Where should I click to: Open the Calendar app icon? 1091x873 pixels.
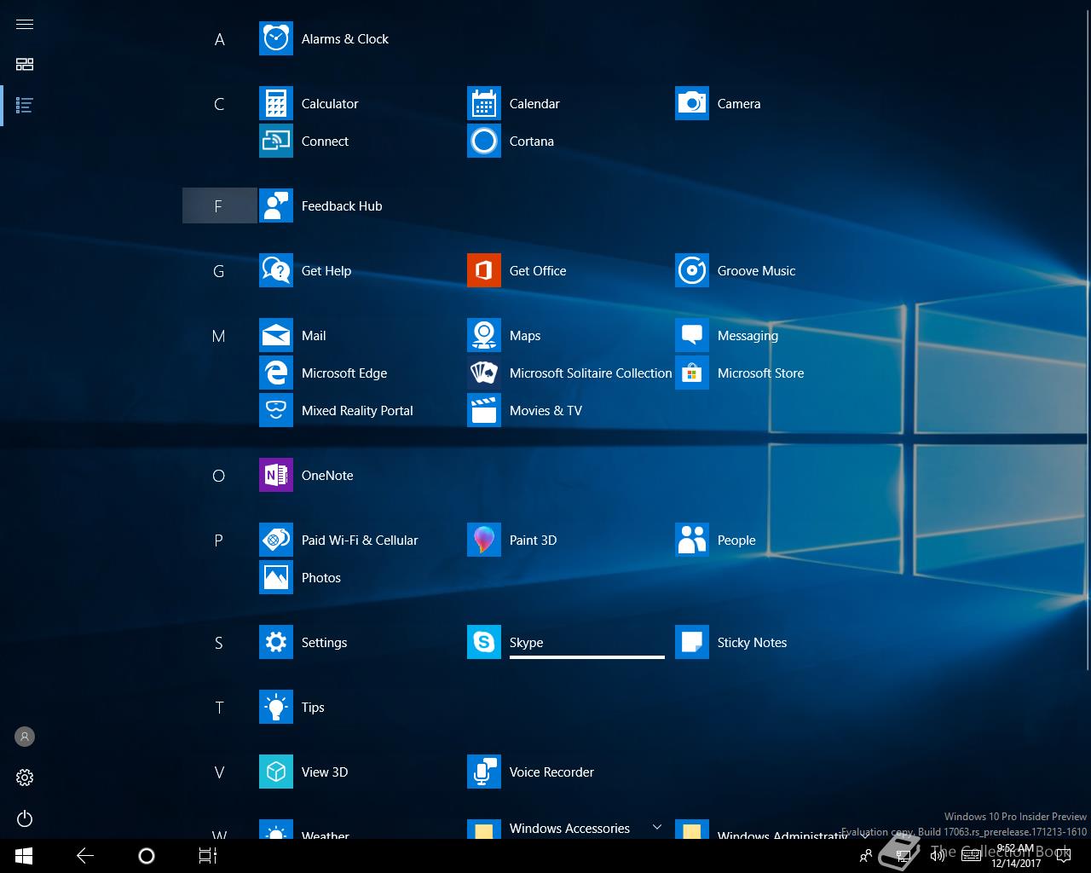[484, 104]
